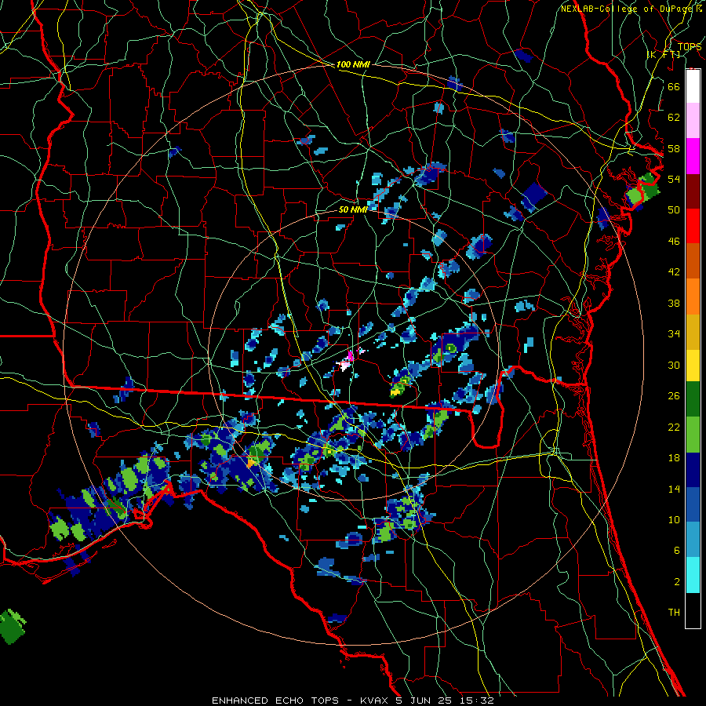Click the '100 NMI' range ring label
Viewport: 706px width, 706px height.
353,65
